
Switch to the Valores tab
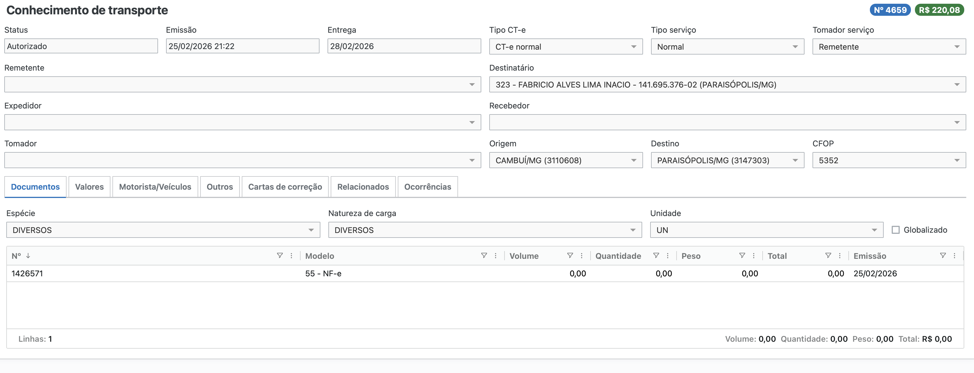89,187
